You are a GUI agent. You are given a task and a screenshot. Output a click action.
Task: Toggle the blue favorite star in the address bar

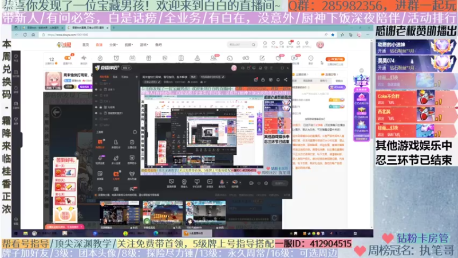[333, 34]
